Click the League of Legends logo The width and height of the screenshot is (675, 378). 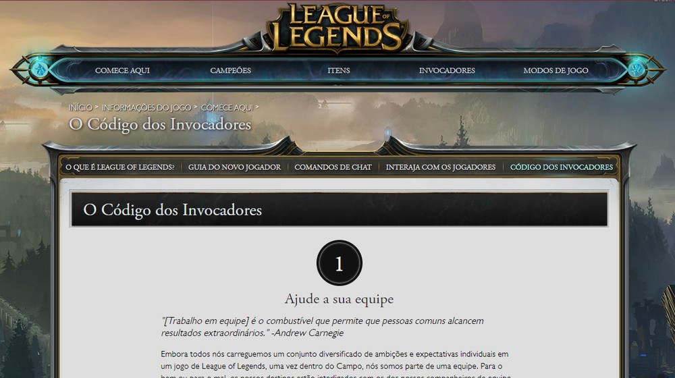click(338, 28)
